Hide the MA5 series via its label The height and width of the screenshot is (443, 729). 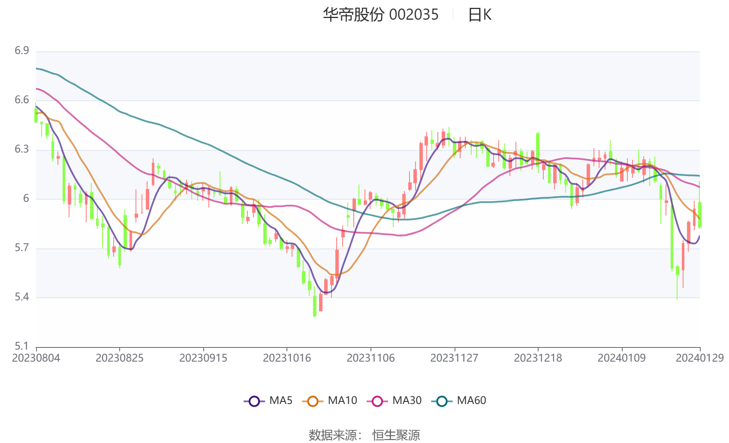pyautogui.click(x=281, y=401)
